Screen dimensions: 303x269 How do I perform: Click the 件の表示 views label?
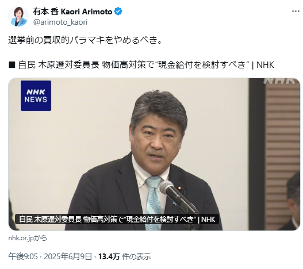pos(136,256)
